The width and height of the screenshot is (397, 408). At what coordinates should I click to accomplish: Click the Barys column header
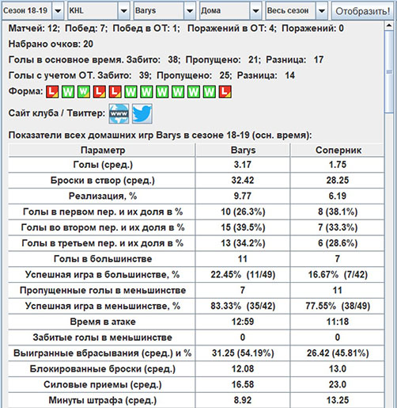(243, 150)
